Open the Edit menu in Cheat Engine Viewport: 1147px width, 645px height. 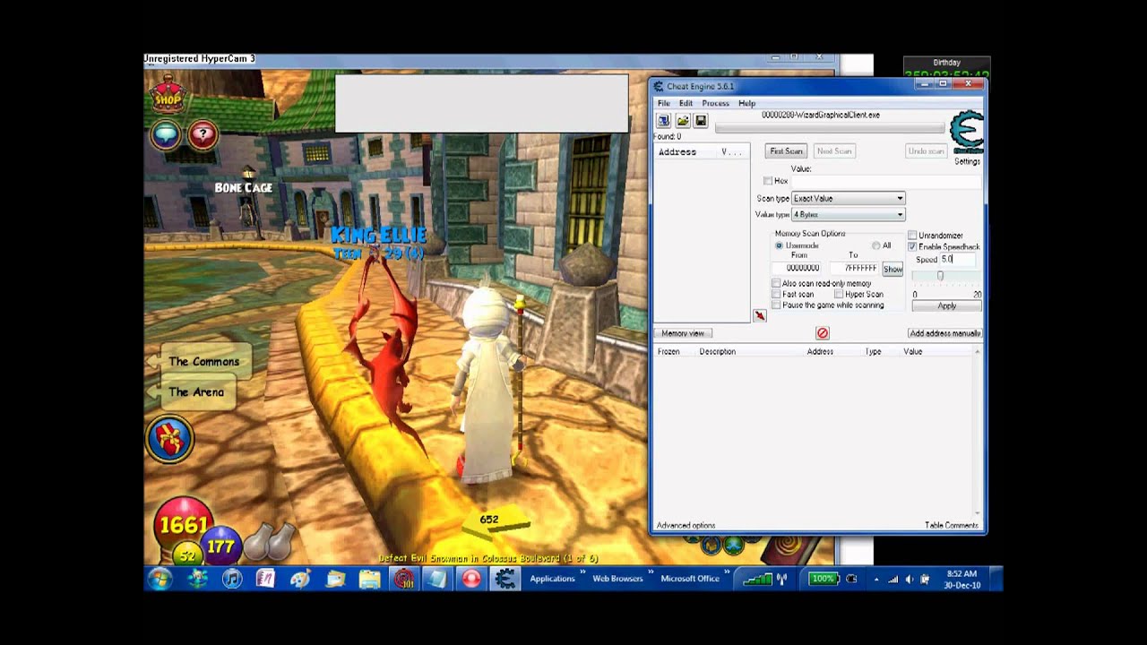click(x=686, y=103)
